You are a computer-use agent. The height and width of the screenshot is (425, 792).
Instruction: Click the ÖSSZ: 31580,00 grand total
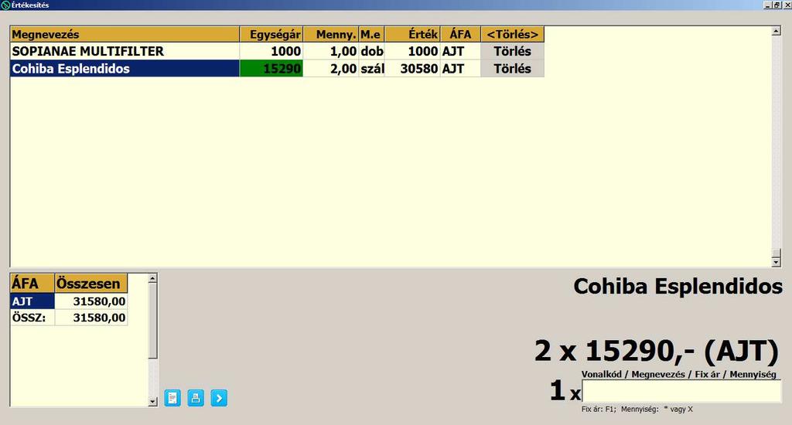coord(91,318)
